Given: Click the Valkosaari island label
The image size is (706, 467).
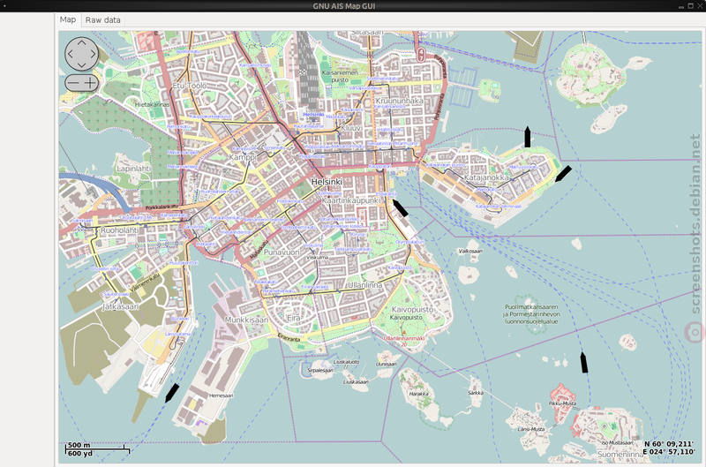Looking at the screenshot, I should pyautogui.click(x=470, y=251).
